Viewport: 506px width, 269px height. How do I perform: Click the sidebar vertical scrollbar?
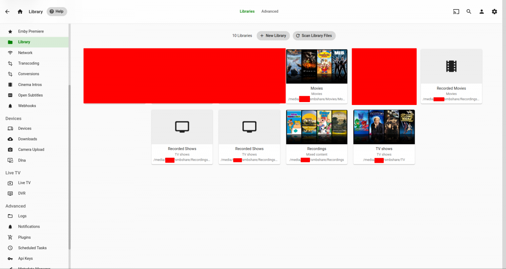pyautogui.click(x=70, y=167)
